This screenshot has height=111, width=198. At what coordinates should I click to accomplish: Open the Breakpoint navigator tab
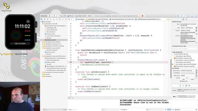pos(63,19)
